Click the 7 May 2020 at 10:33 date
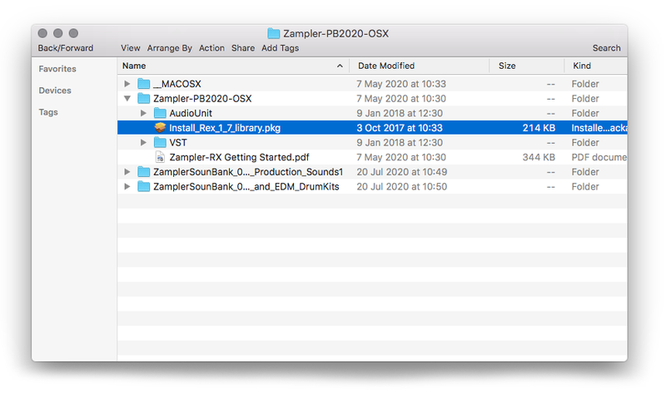Viewport: 666px width, 393px height. tap(401, 84)
